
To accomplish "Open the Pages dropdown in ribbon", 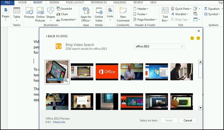I will 6,14.
